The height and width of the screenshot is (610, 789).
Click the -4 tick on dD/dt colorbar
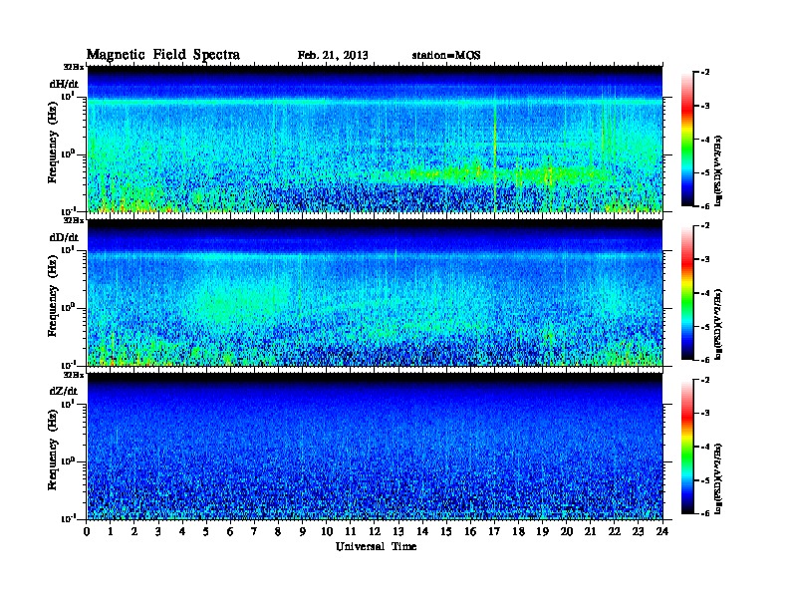coord(705,293)
